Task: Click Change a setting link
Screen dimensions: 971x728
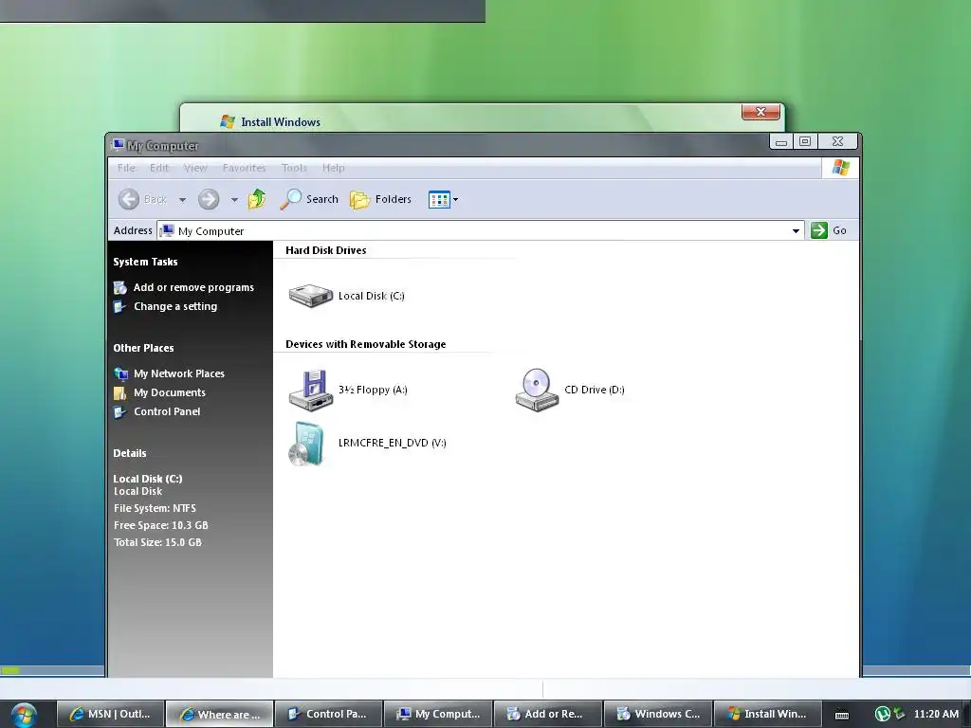Action: point(175,306)
